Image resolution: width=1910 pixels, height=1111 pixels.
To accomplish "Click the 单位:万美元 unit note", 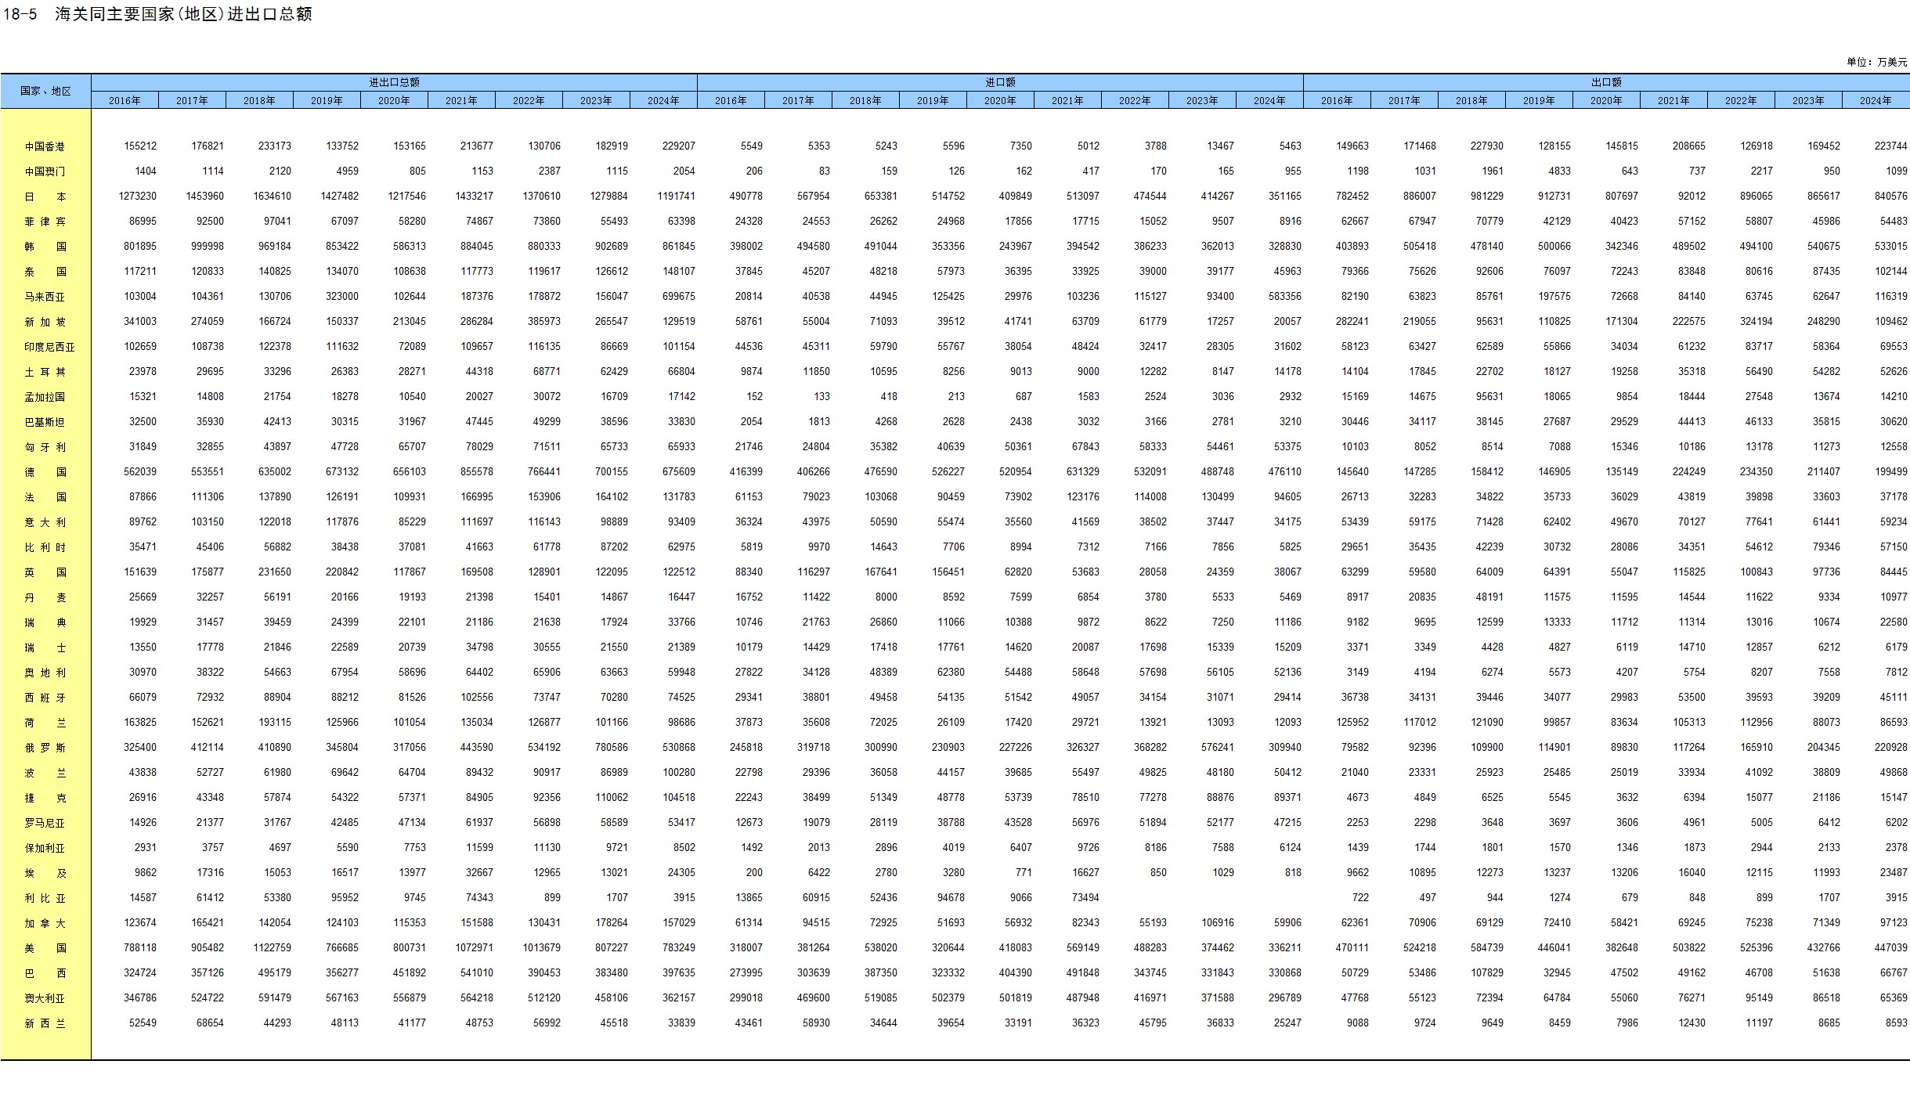I will click(x=1876, y=62).
